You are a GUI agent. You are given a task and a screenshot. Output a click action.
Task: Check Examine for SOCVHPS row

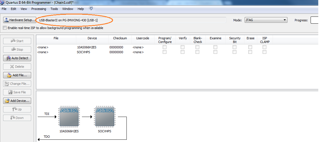pos(215,52)
